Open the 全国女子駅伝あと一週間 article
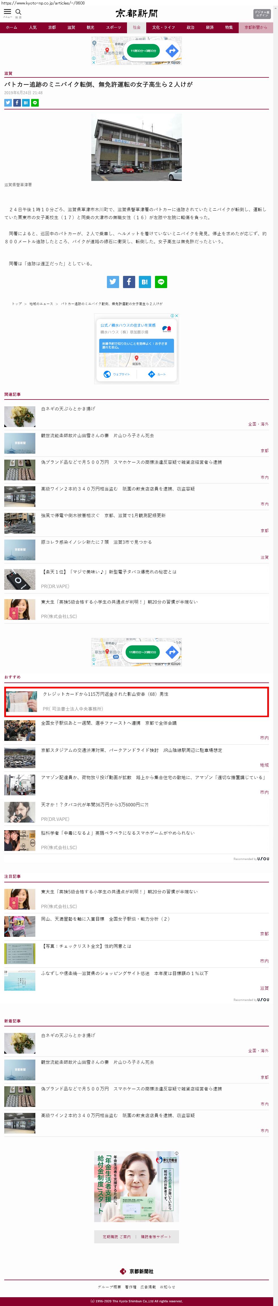Viewport: 278px width, 1306px height. pyautogui.click(x=109, y=724)
